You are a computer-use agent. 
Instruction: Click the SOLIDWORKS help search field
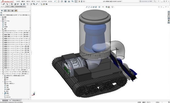(x=147, y=1)
